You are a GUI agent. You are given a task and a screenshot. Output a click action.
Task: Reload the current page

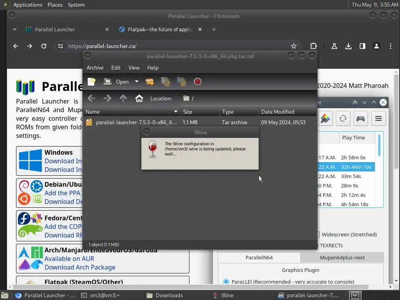click(44, 46)
